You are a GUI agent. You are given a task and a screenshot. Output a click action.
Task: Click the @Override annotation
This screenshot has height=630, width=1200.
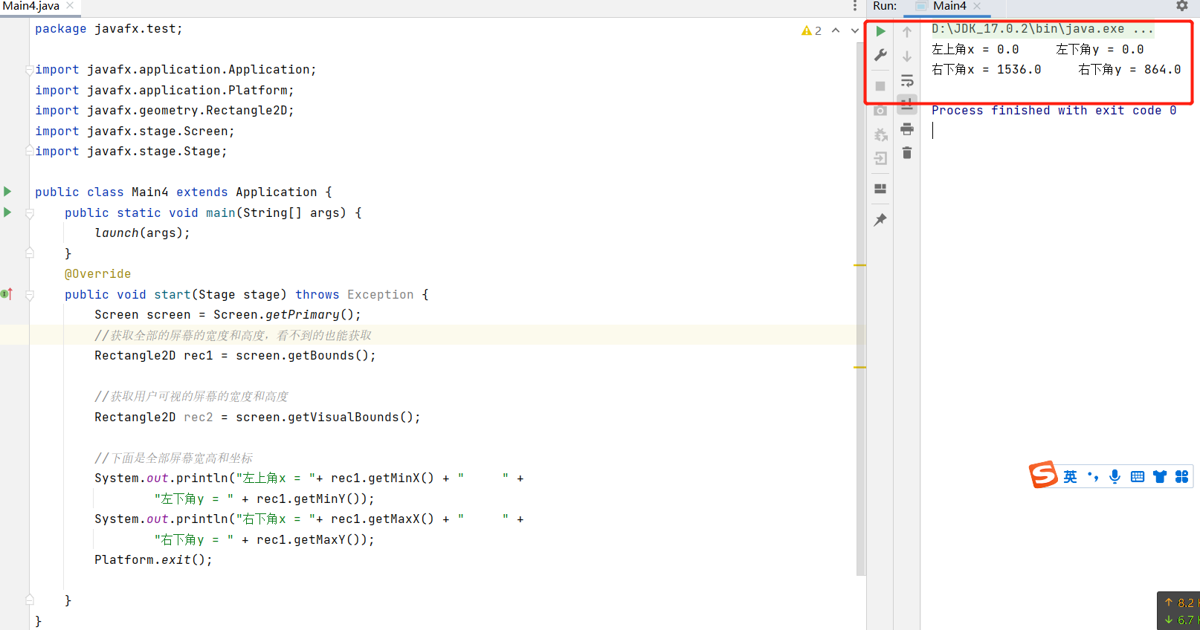click(x=97, y=274)
